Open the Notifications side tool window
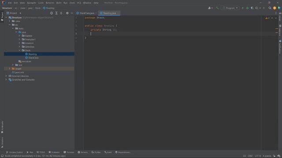Viewport: 282px width, 158px height. click(x=280, y=47)
